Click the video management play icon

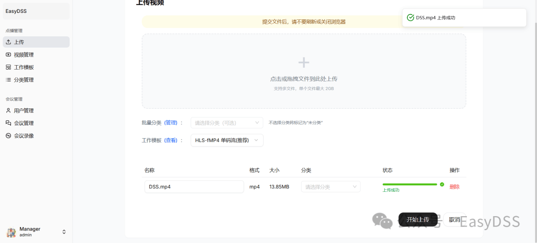(x=8, y=55)
